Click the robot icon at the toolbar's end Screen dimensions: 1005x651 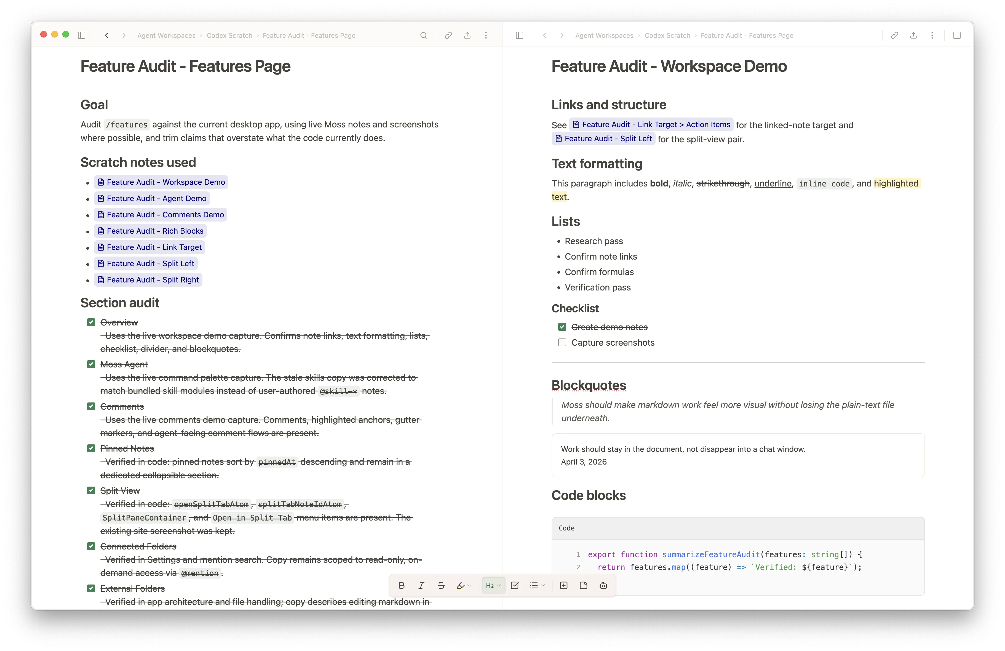(603, 585)
